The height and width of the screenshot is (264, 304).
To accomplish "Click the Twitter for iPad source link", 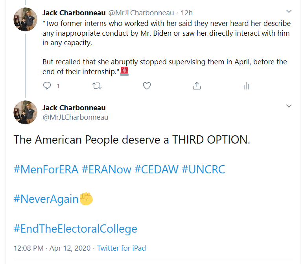I will click(122, 248).
